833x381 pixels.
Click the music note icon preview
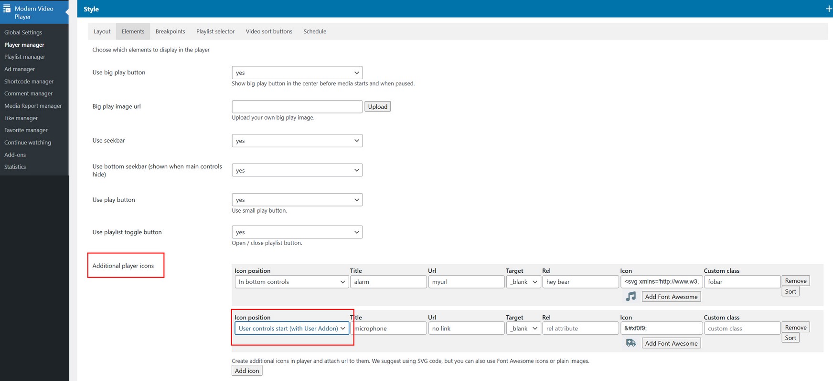pos(630,297)
